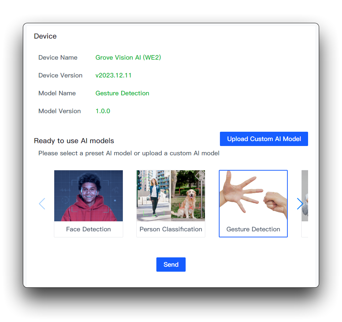The width and height of the screenshot is (342, 322).
Task: Click the 'Please select a preset AI model' hint
Action: [129, 153]
